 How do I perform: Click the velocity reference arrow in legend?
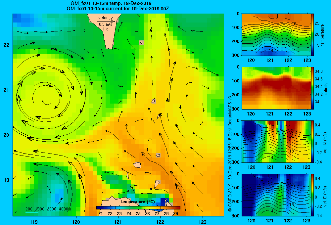click(106, 21)
